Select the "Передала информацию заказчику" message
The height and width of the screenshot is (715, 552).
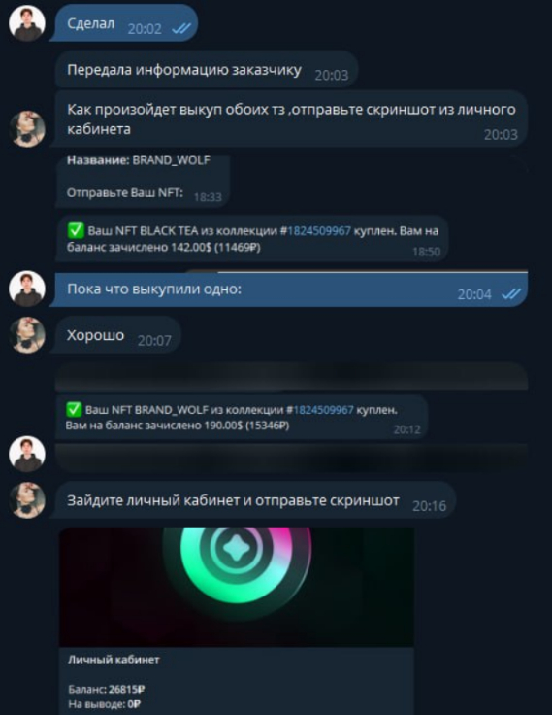pyautogui.click(x=207, y=69)
